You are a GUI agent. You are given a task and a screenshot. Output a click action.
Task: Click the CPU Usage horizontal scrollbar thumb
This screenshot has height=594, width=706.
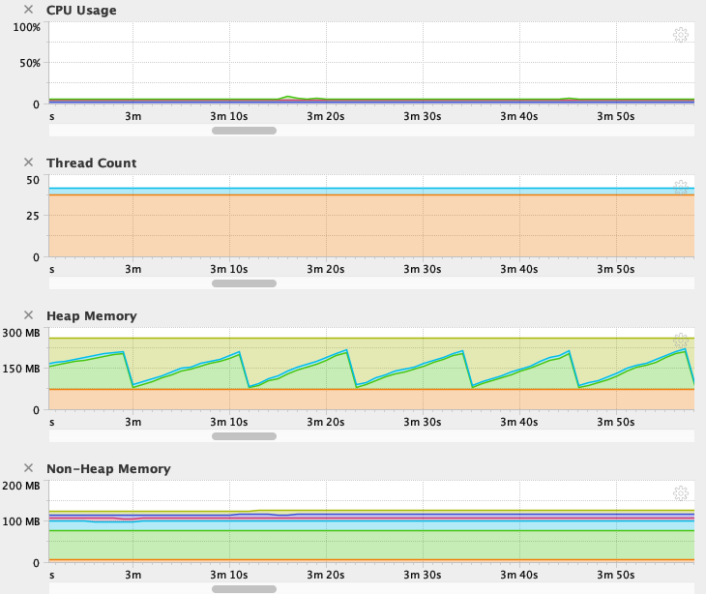pos(244,131)
